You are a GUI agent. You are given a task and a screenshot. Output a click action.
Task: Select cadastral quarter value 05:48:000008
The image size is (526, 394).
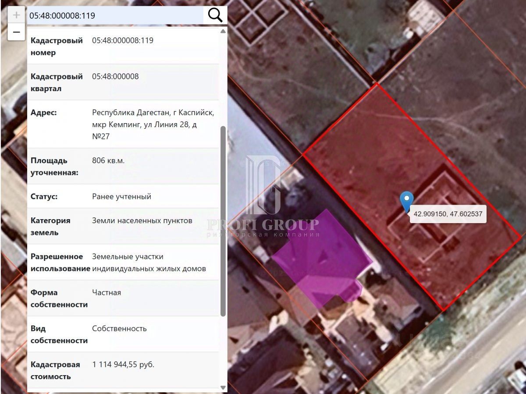(x=115, y=76)
